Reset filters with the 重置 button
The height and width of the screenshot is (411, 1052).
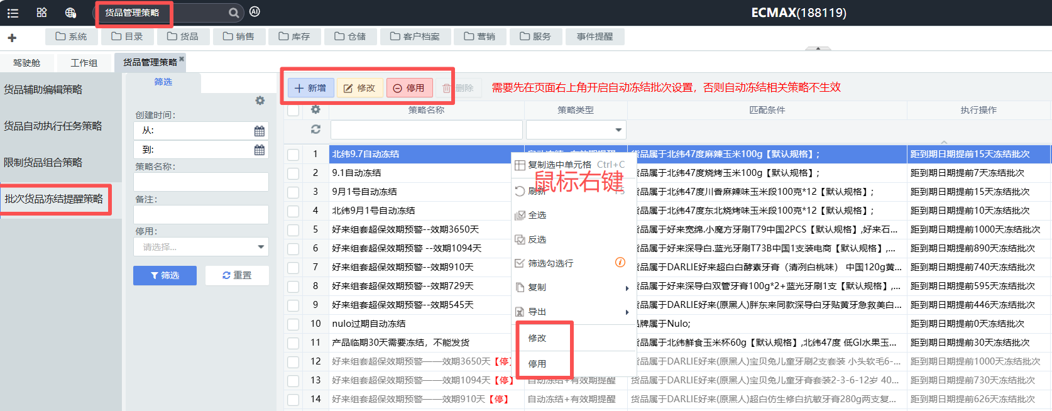(237, 275)
